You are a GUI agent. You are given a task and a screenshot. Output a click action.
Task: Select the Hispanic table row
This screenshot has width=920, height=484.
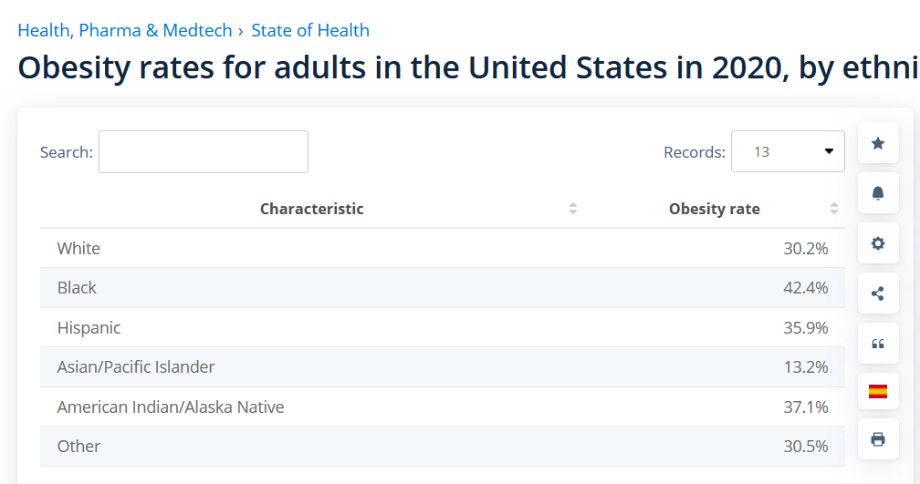443,327
